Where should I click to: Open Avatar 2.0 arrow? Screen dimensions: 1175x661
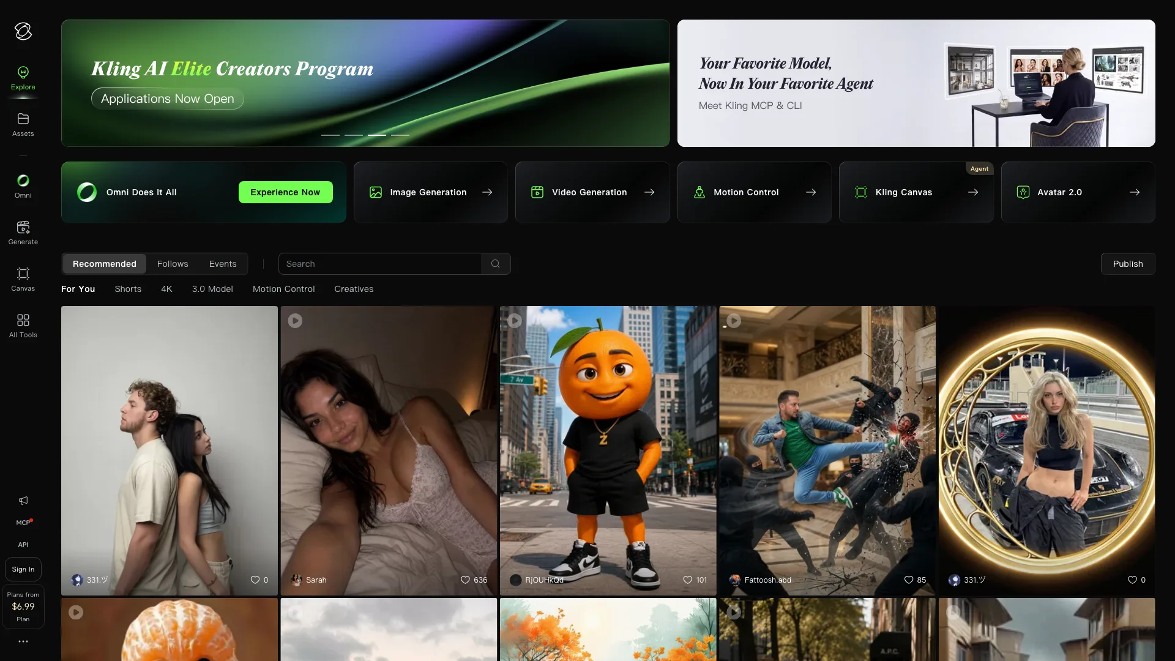tap(1135, 192)
